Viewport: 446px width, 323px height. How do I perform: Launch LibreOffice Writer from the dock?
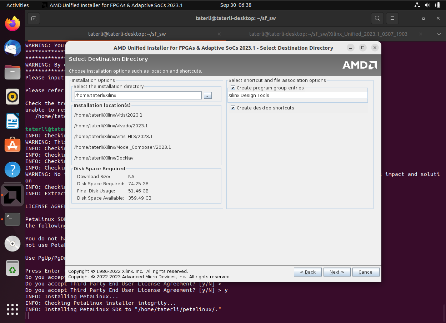[12, 121]
